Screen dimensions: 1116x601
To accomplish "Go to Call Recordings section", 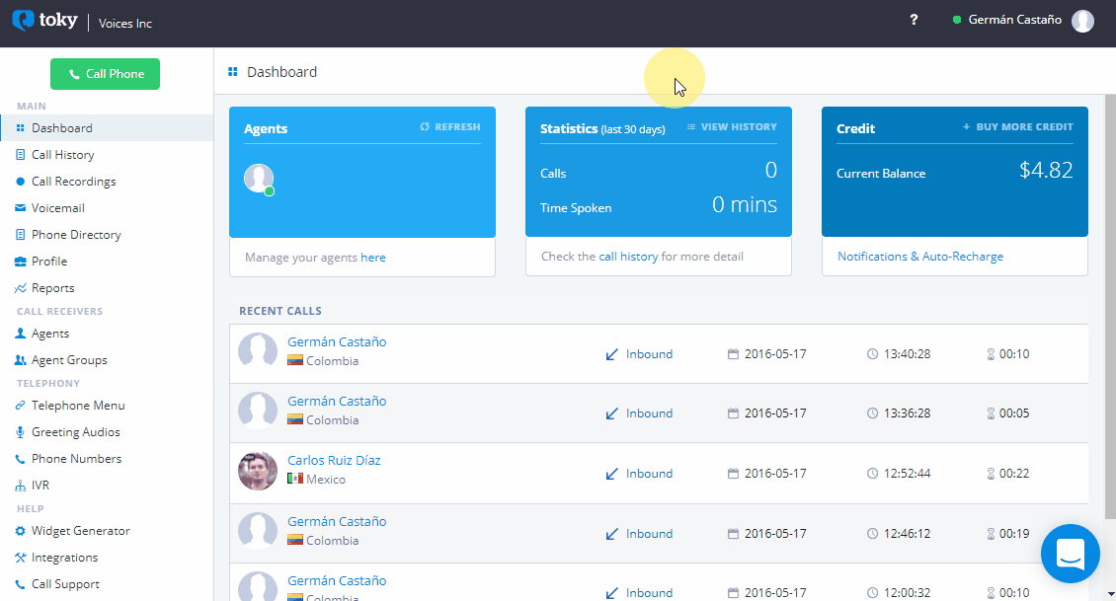I will [73, 182].
